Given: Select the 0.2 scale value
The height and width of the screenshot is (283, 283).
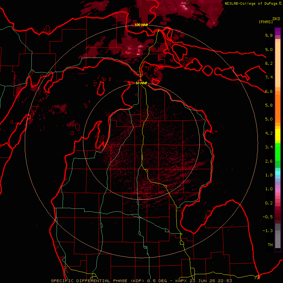Looking at the screenshot, I should tap(269, 203).
